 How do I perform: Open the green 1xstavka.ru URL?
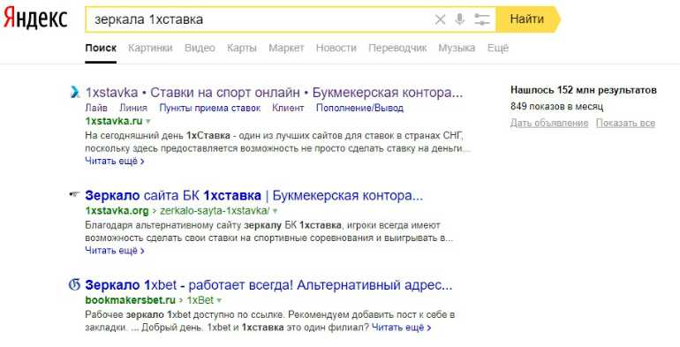114,121
